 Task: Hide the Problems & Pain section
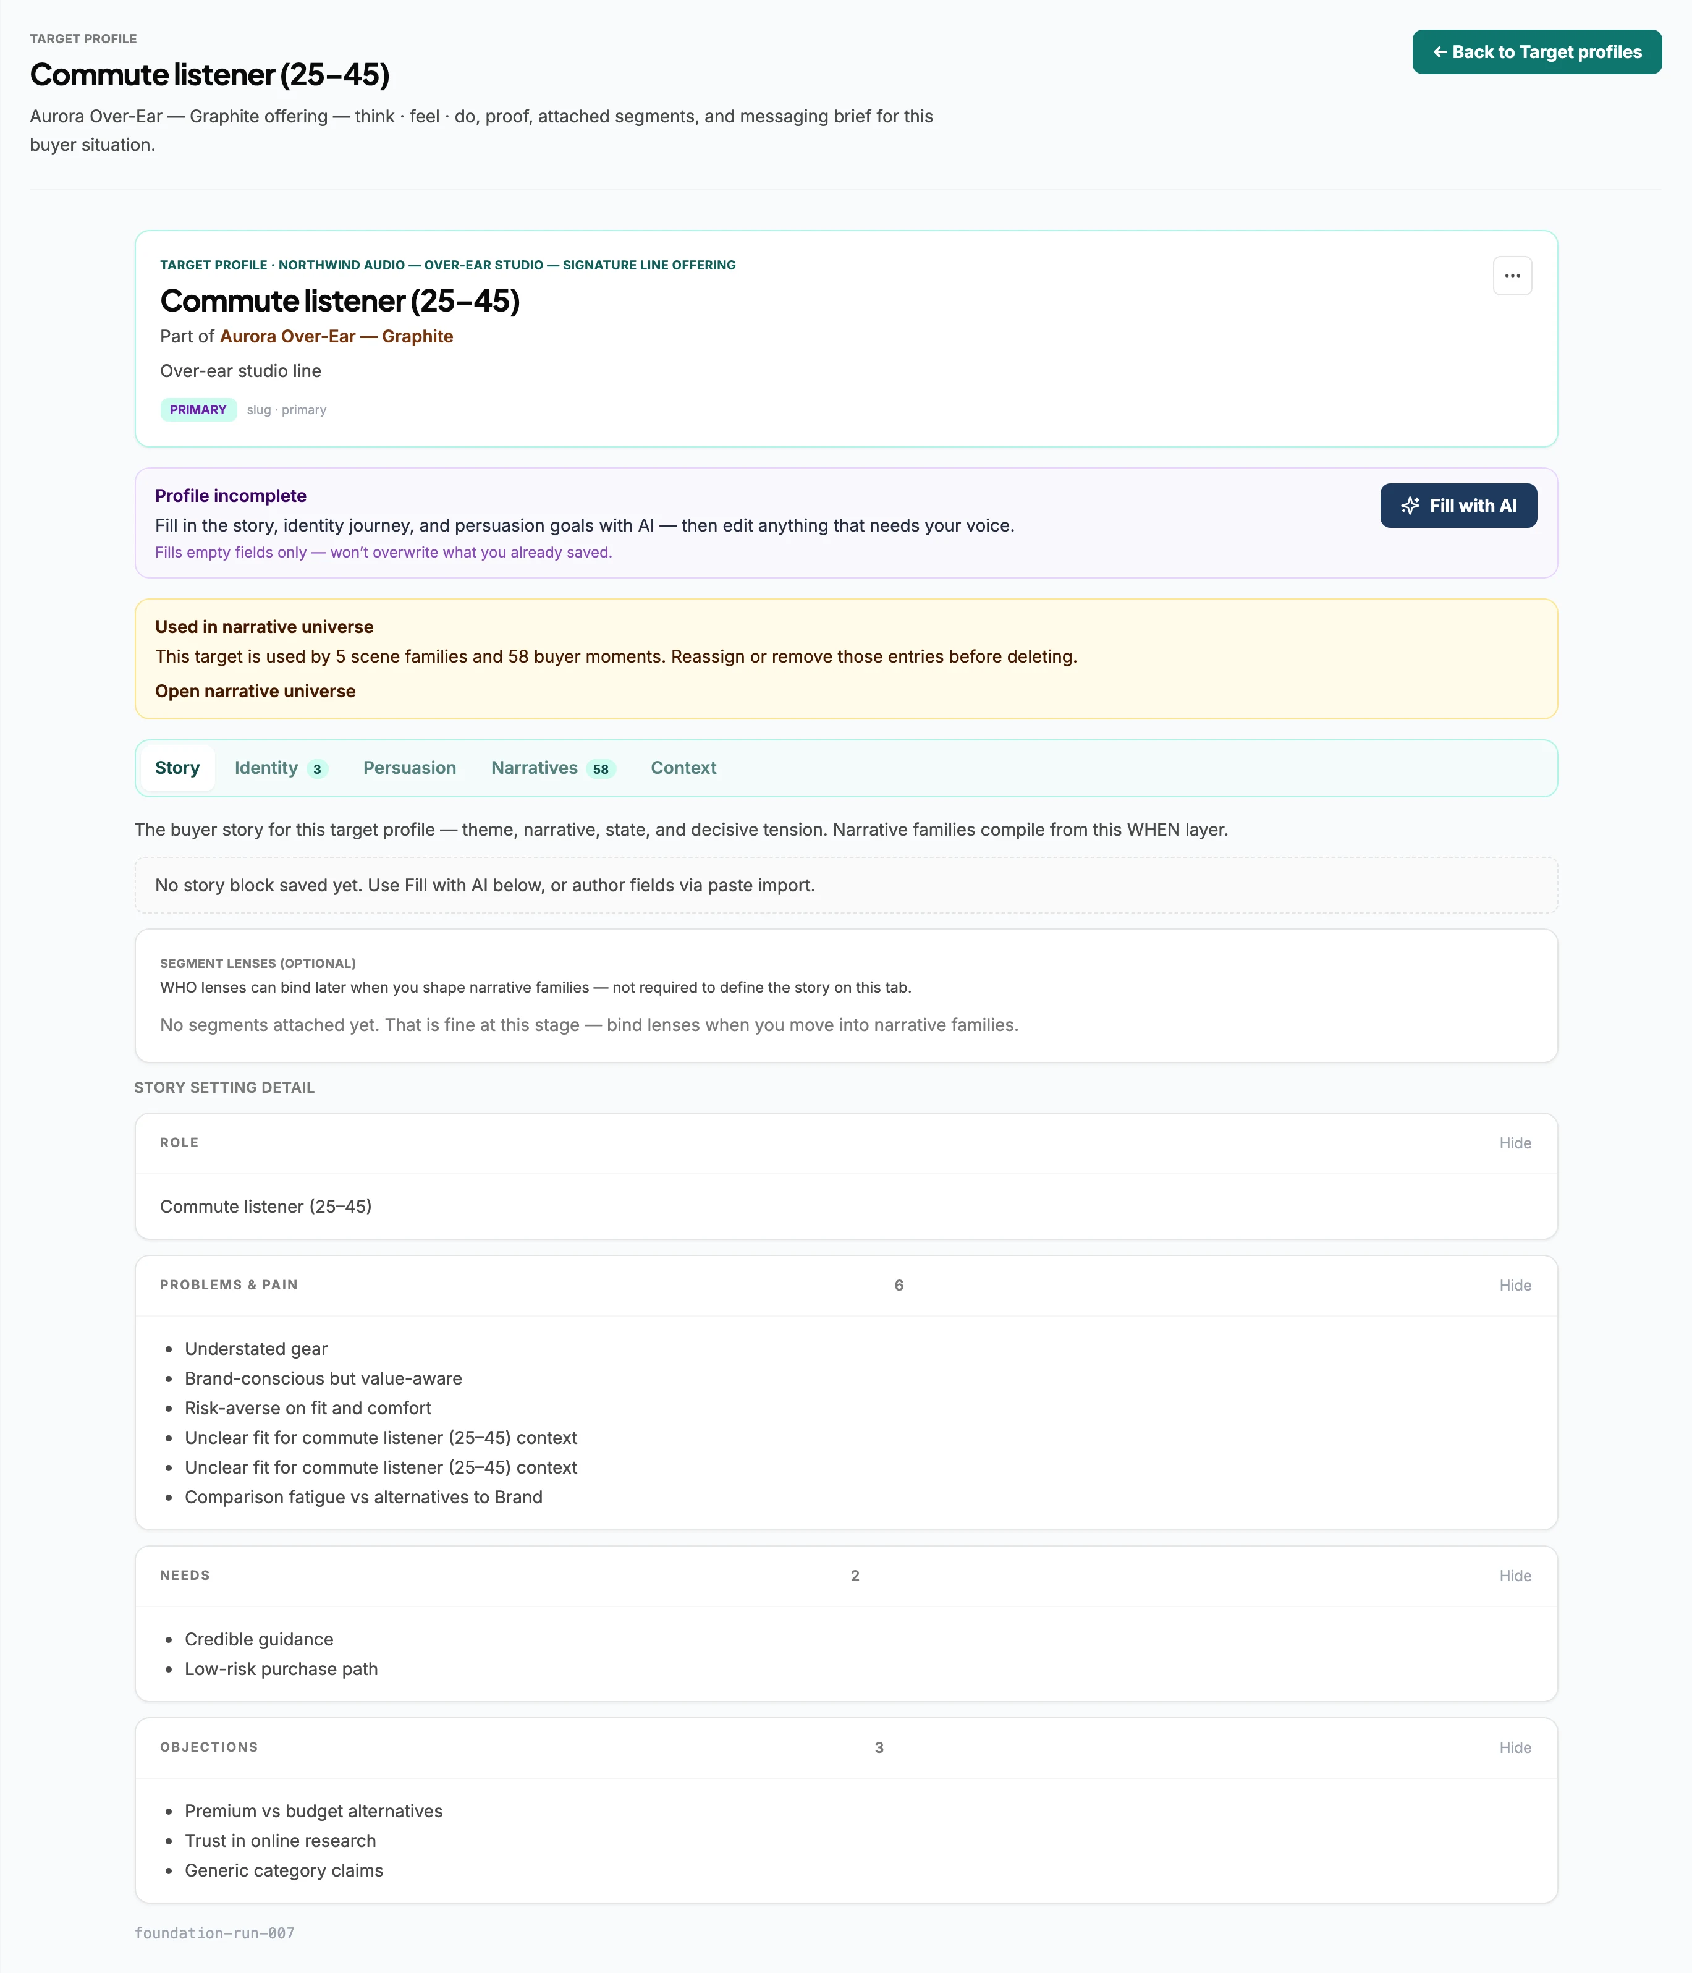click(1515, 1286)
